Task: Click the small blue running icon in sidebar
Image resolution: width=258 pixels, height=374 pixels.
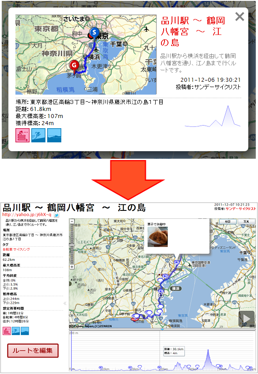Action: coord(16,331)
